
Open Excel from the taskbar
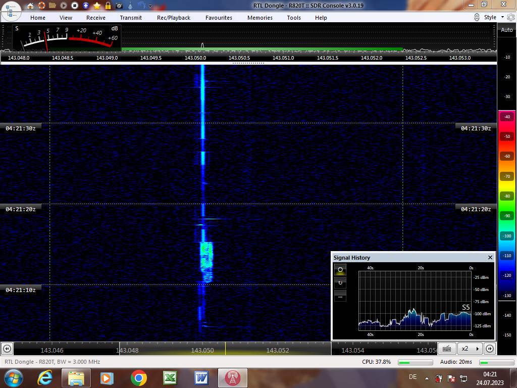[x=170, y=378]
